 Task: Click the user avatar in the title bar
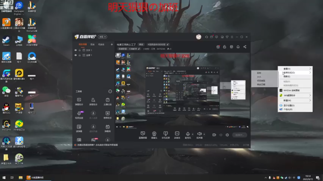coord(199,37)
